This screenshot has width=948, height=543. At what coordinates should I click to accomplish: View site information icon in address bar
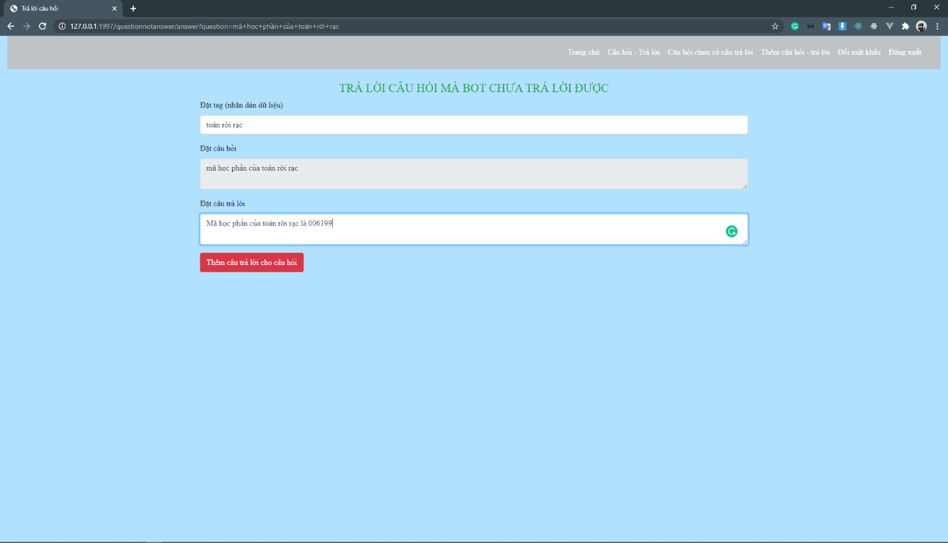pyautogui.click(x=62, y=26)
